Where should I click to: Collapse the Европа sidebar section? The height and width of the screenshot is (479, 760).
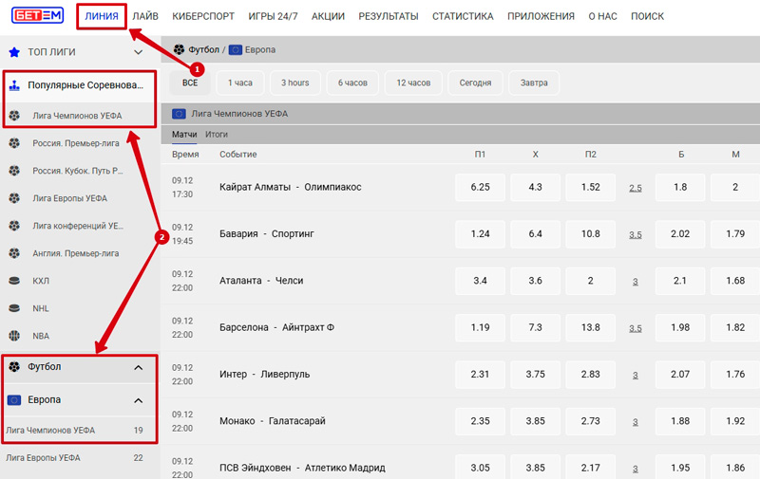tap(138, 399)
